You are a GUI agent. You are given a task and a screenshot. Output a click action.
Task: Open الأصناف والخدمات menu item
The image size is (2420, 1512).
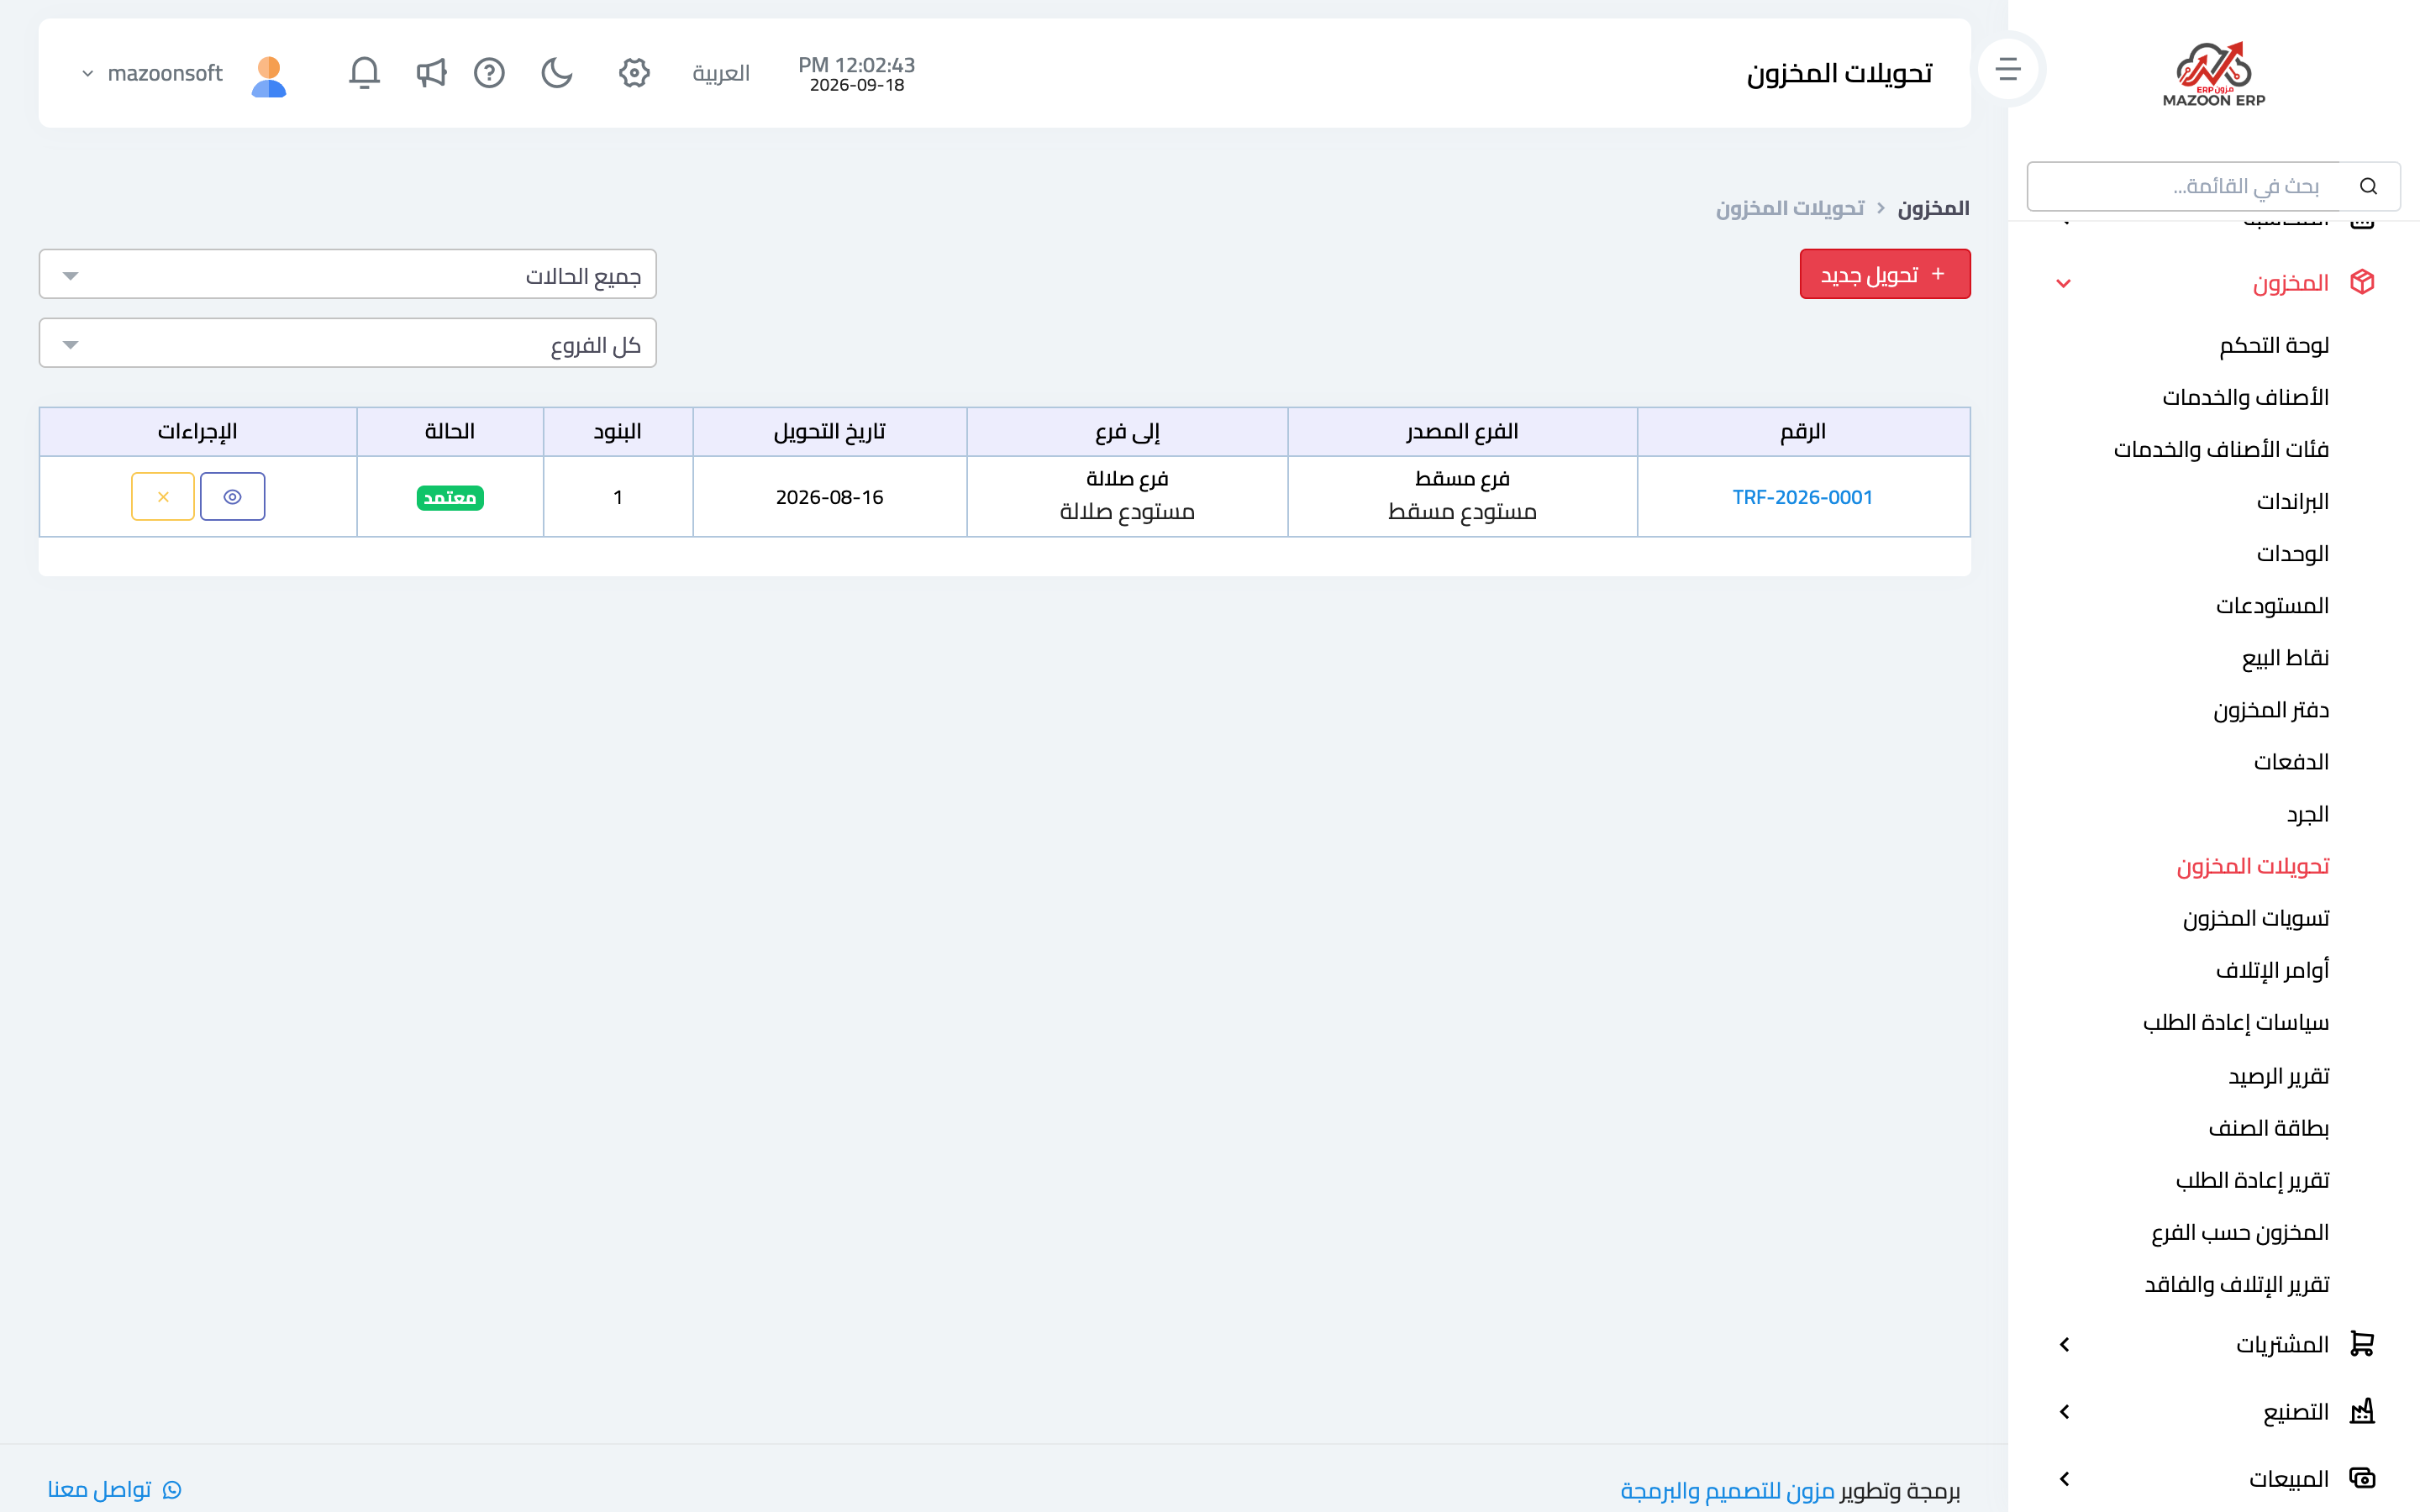pos(2245,397)
